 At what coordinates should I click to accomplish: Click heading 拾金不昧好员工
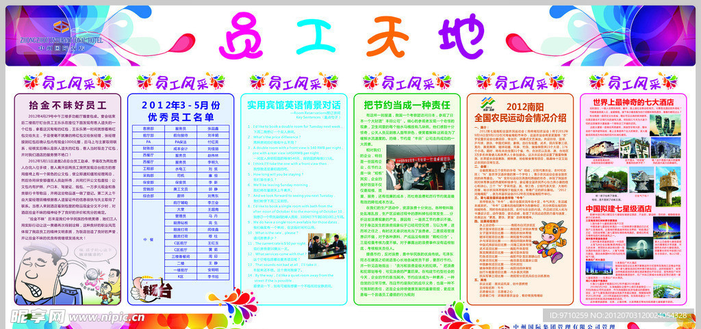coord(68,105)
